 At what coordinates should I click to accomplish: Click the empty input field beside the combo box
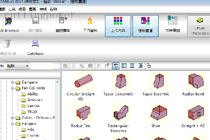(x=42, y=66)
